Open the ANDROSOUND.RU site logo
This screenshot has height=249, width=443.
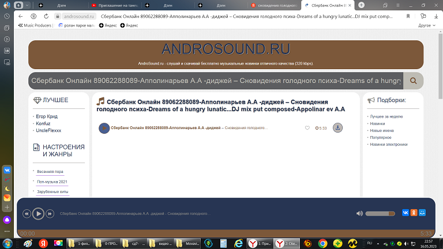click(x=226, y=49)
